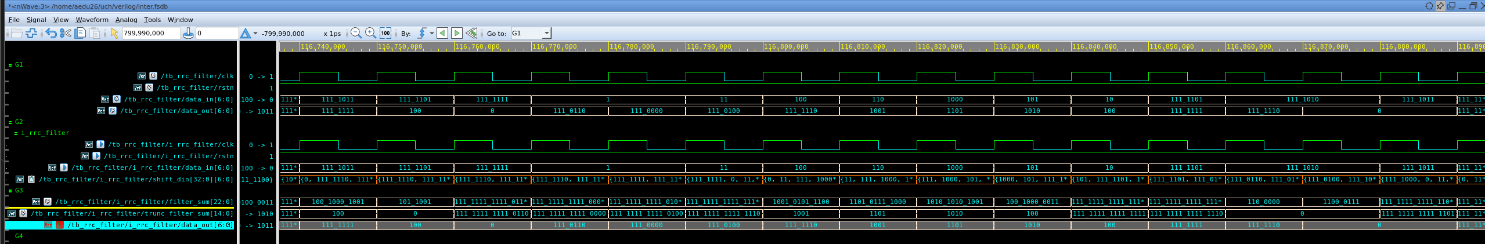Image resolution: width=1485 pixels, height=244 pixels.
Task: Click 116,800,000 tick on time ruler
Action: tap(787, 46)
